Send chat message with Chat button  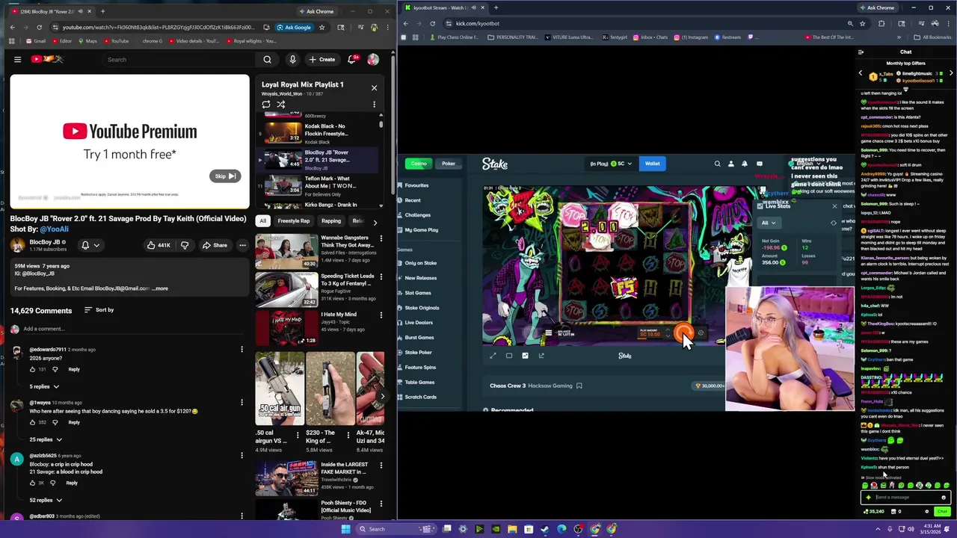pyautogui.click(x=942, y=511)
